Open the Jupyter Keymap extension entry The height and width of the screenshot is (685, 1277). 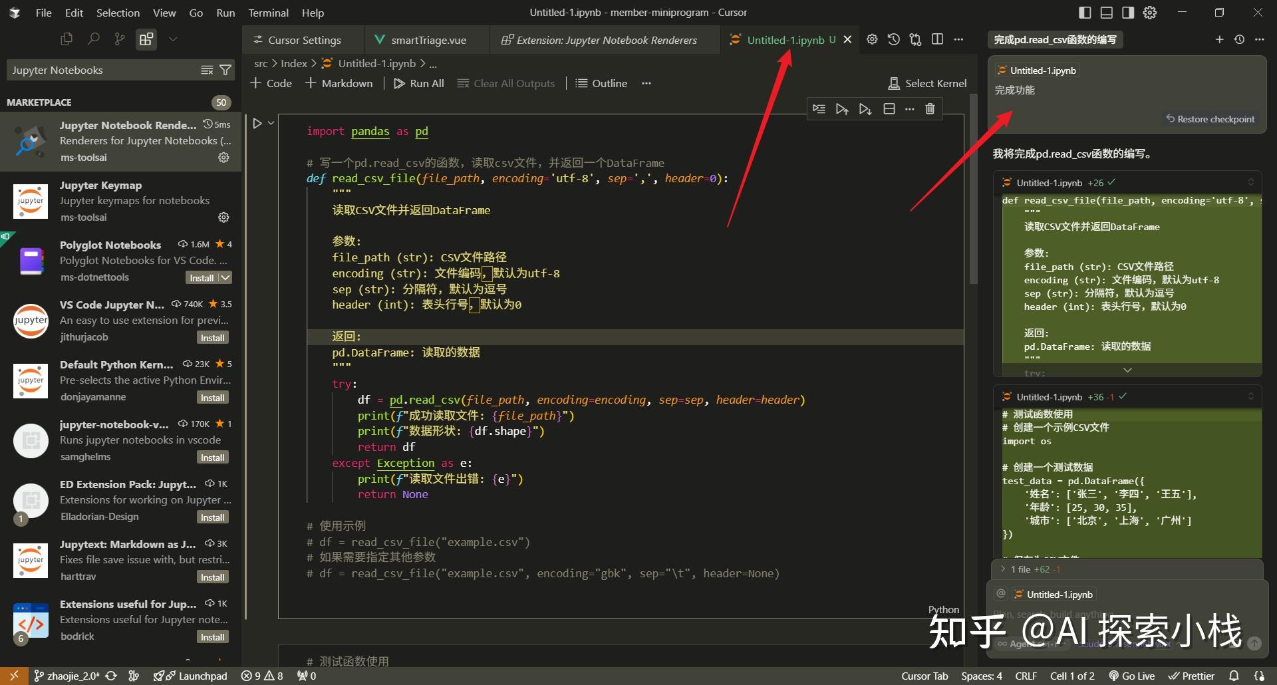click(x=121, y=201)
